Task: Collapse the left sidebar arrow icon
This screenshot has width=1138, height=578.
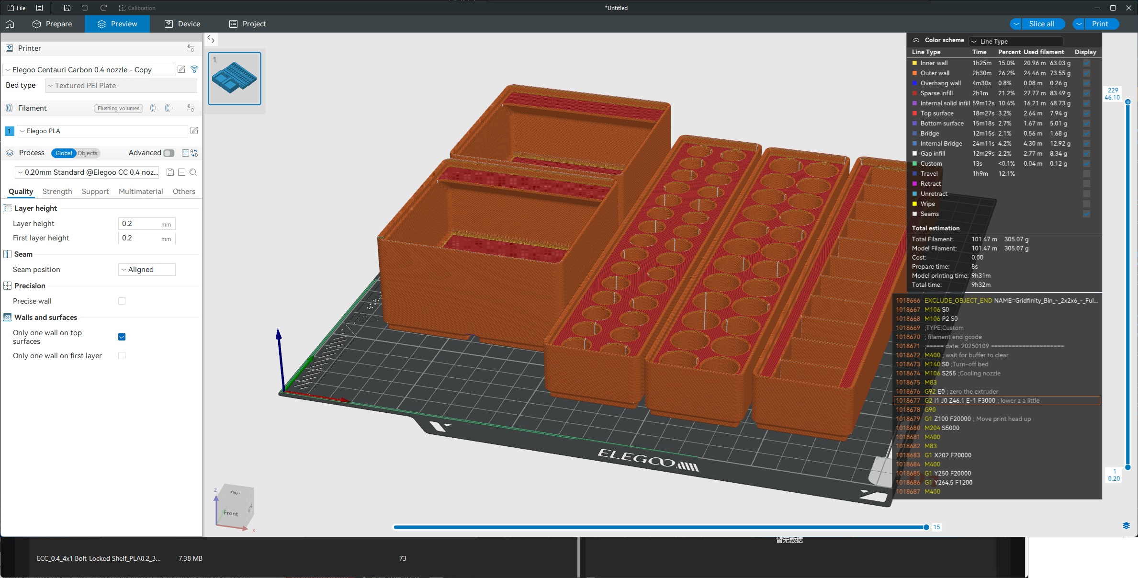Action: click(x=211, y=39)
